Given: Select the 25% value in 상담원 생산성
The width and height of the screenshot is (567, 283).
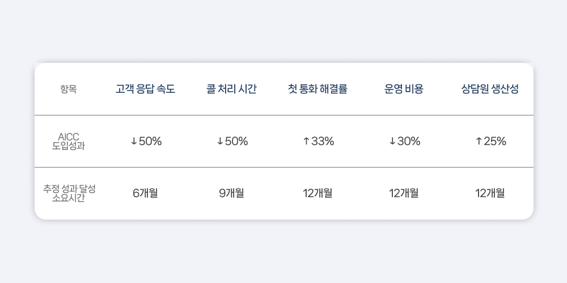Looking at the screenshot, I should point(495,141).
